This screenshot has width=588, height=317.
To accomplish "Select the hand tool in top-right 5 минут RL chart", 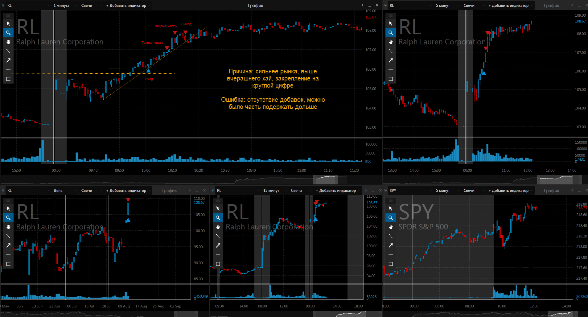I will 391,42.
